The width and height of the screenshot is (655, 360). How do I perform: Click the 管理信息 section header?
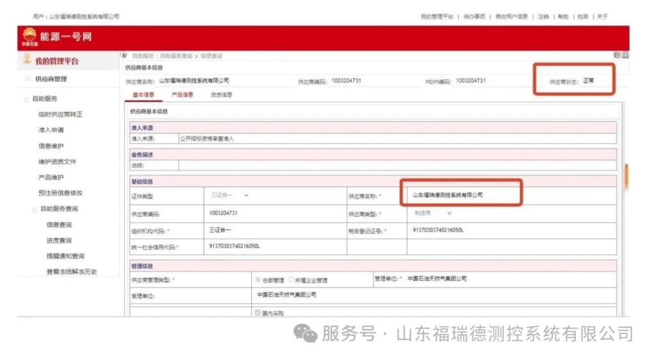click(142, 266)
